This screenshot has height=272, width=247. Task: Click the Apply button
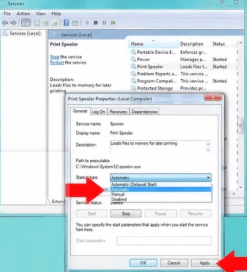tap(205, 263)
